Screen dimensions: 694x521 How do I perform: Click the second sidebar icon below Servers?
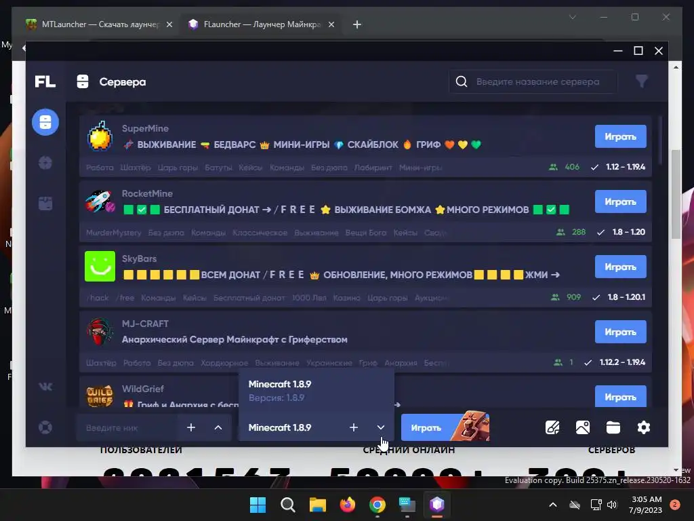coord(45,163)
